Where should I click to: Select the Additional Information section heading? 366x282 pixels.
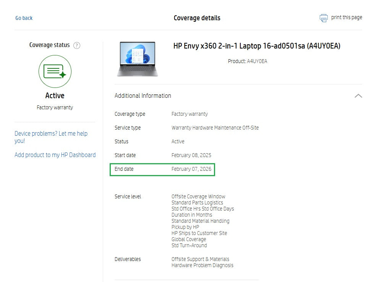143,96
